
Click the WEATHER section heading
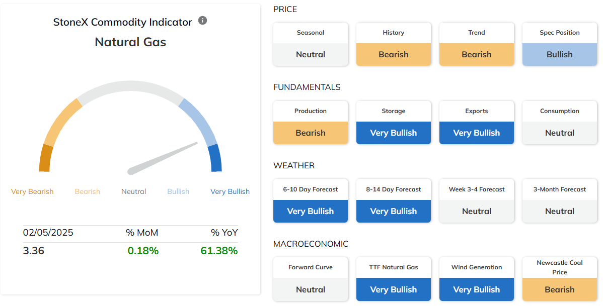pyautogui.click(x=294, y=165)
